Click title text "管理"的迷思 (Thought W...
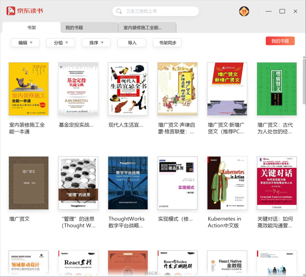 coord(78,222)
